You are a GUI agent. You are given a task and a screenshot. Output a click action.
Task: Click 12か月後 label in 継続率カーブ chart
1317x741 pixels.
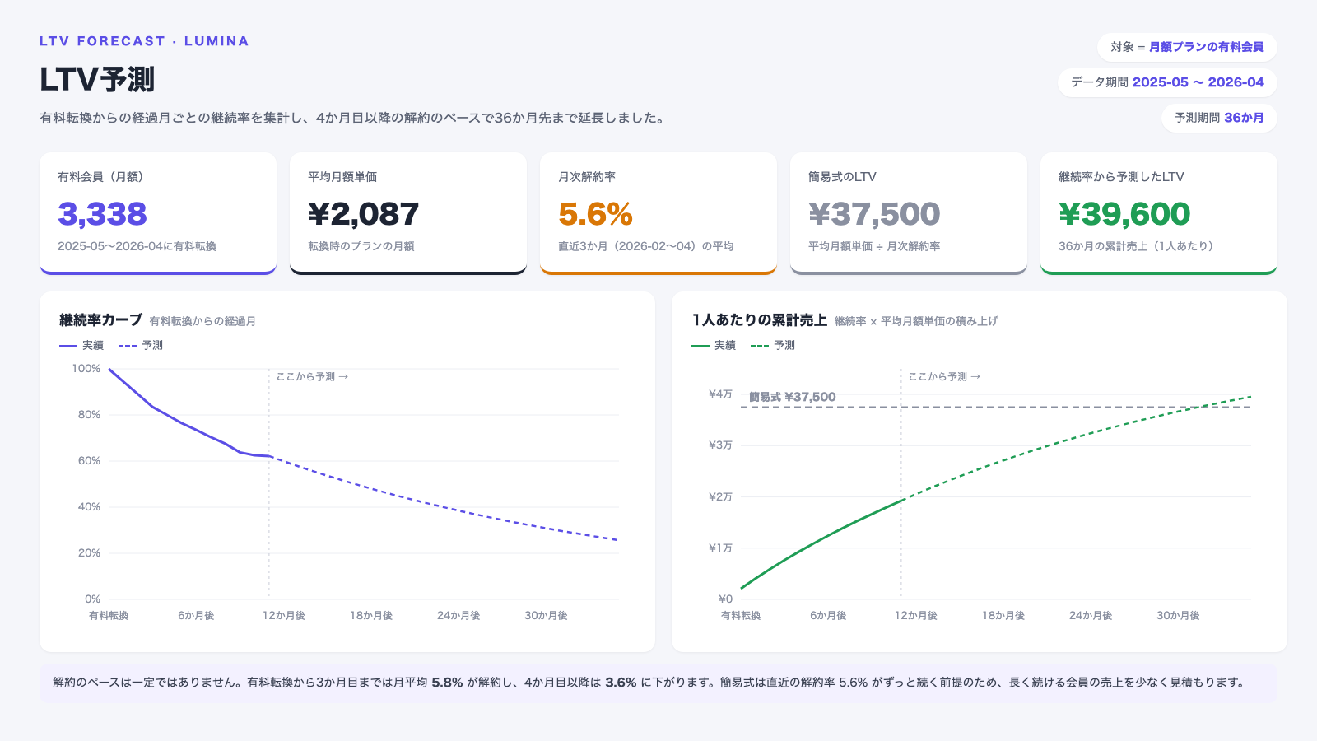[x=284, y=615]
